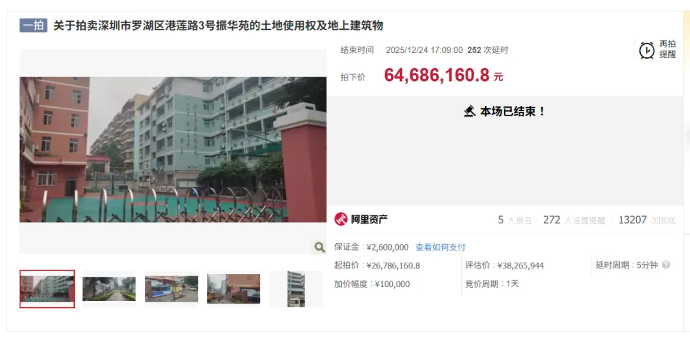Select the third thumbnail with gate view
Screen dimensions: 690x345
pos(172,289)
